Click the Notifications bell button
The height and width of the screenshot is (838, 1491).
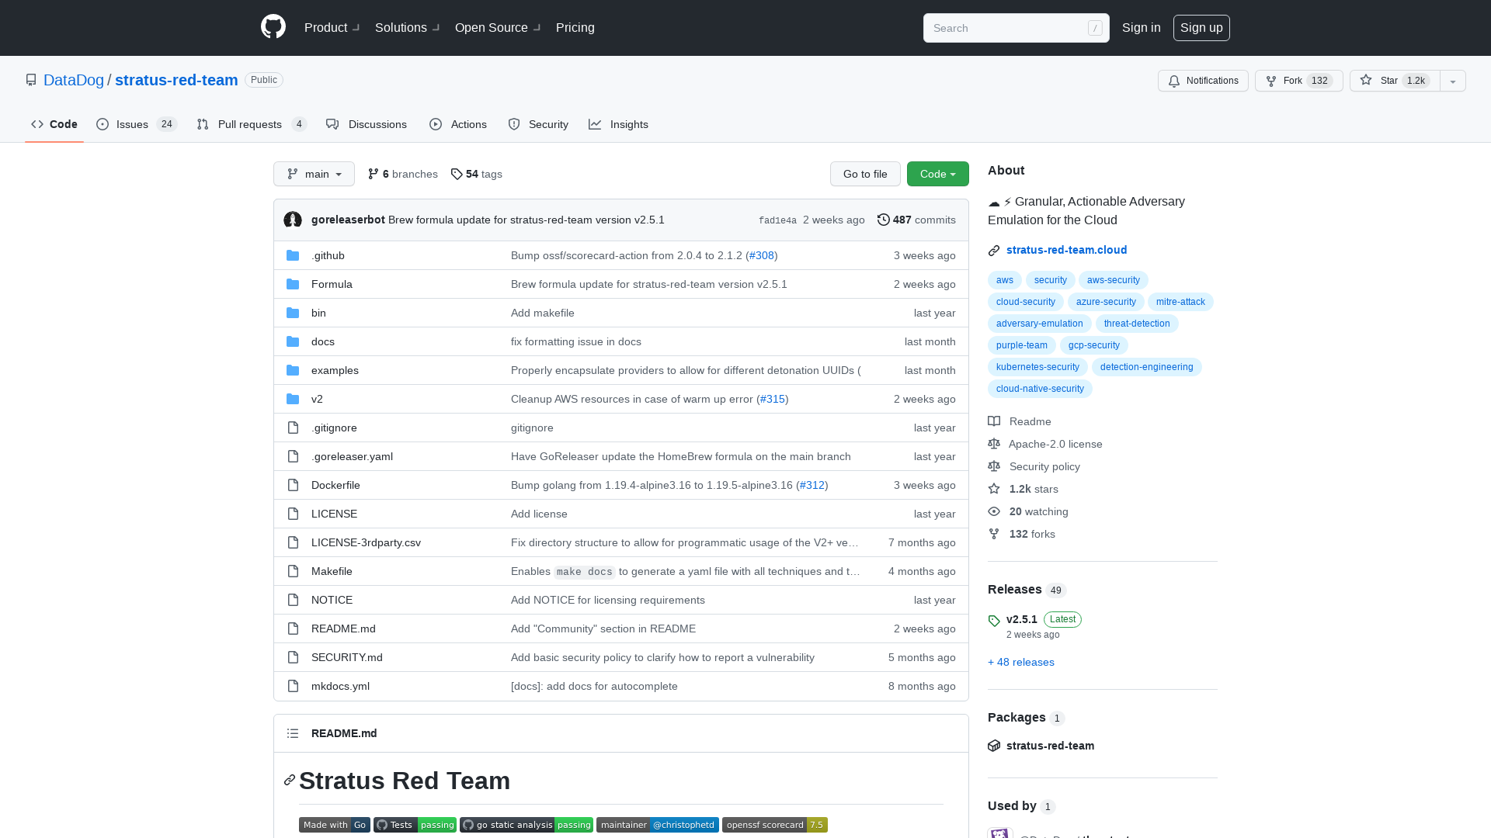point(1203,81)
